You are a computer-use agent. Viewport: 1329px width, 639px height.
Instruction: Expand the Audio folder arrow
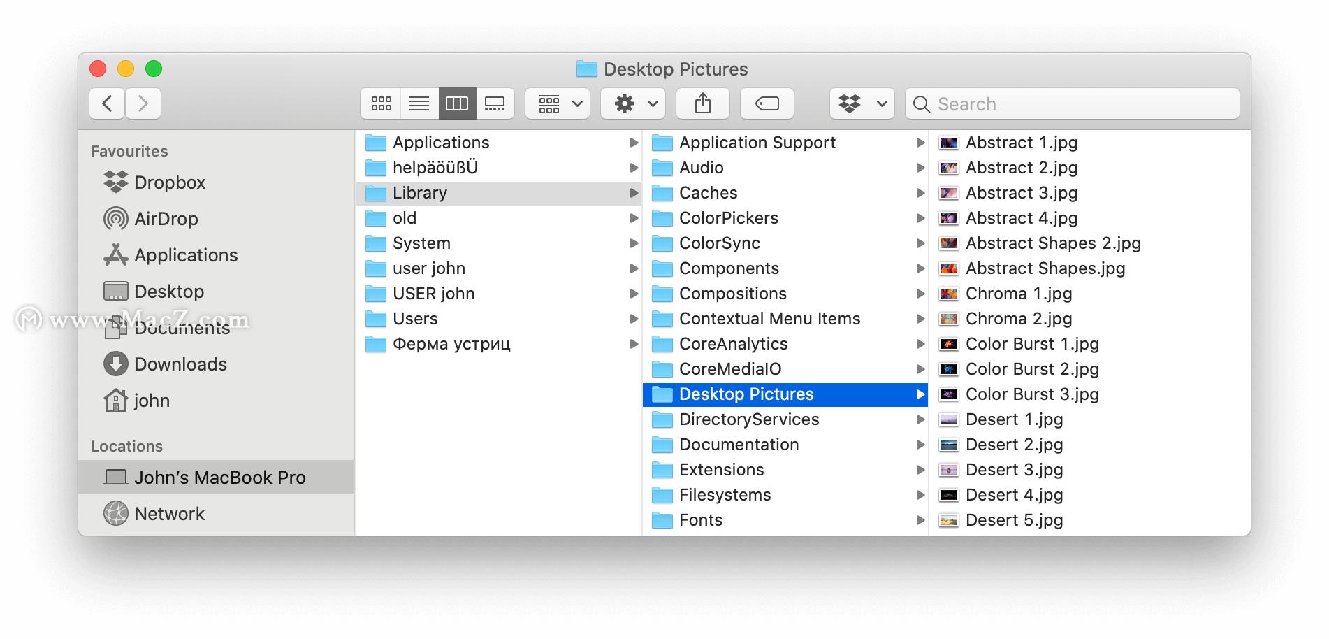click(x=920, y=168)
